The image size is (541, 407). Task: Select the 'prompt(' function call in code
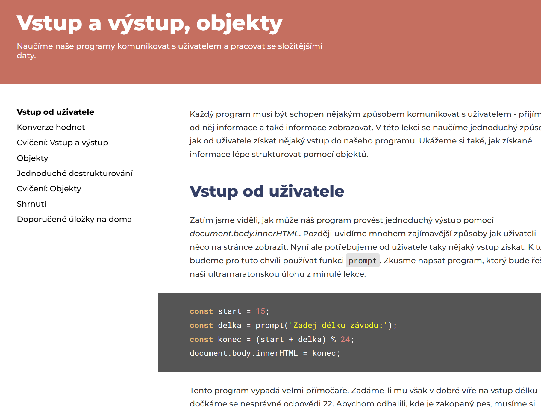(272, 325)
